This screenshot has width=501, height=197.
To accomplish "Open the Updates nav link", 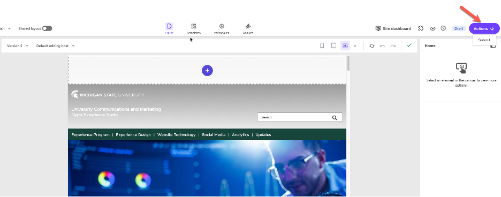I will tap(263, 135).
